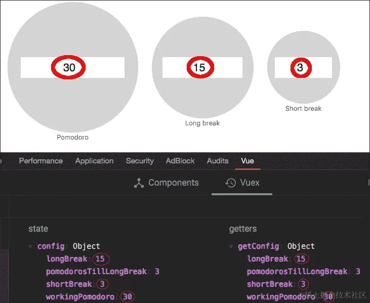Click the config key name in state
Screen dimensions: 370x303
pyautogui.click(x=51, y=246)
